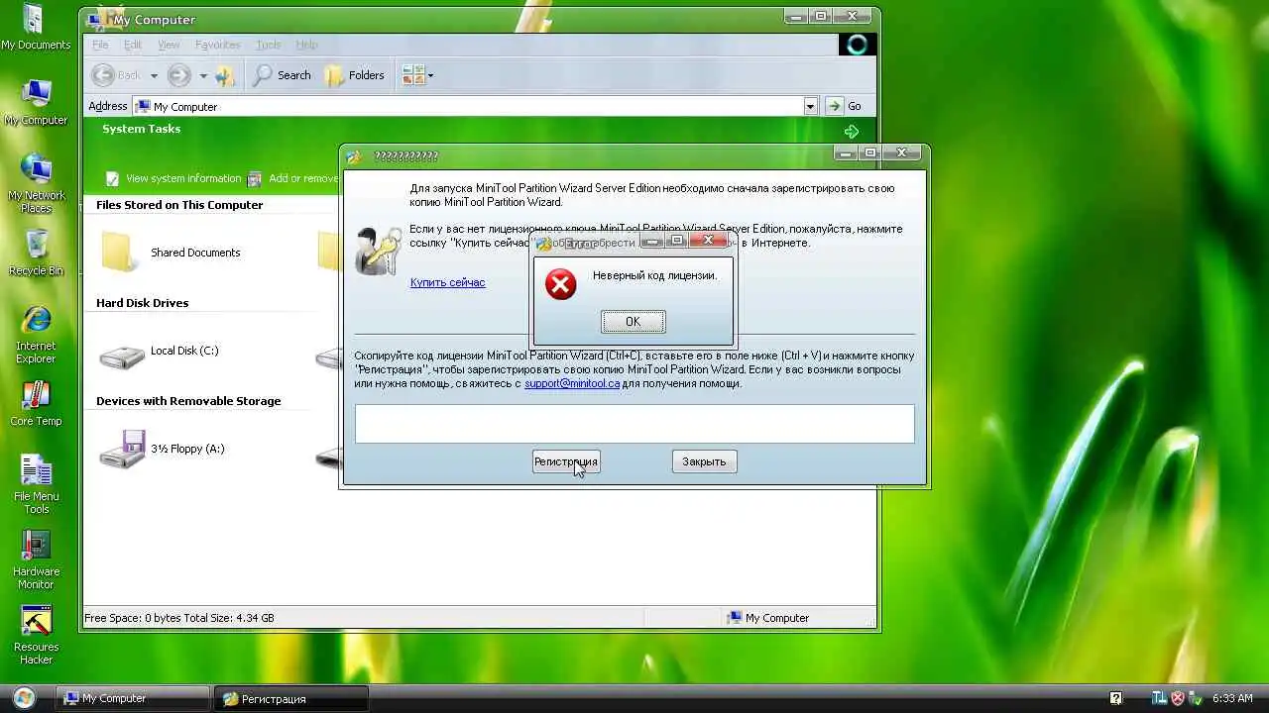
Task: Click the license code input field
Action: (634, 423)
